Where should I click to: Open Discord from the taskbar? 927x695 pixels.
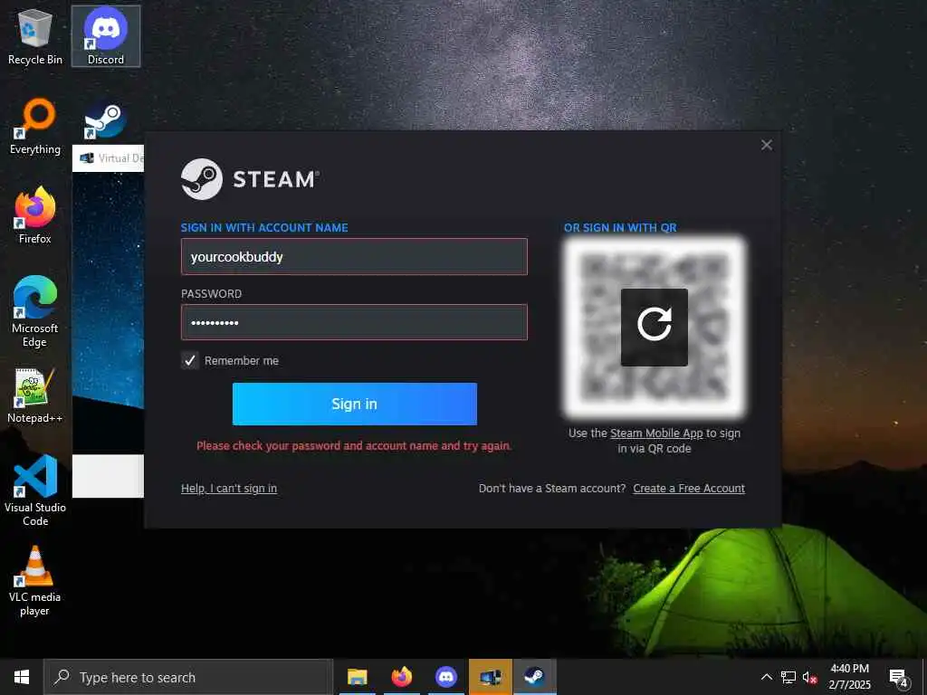(446, 677)
